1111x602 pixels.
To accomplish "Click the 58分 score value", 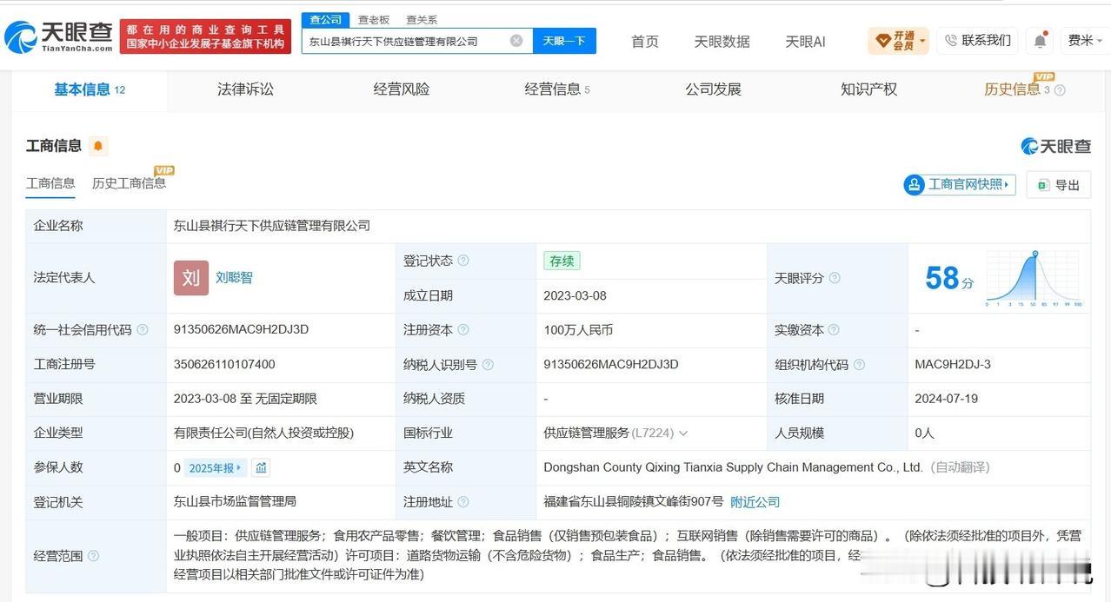I will [x=948, y=278].
